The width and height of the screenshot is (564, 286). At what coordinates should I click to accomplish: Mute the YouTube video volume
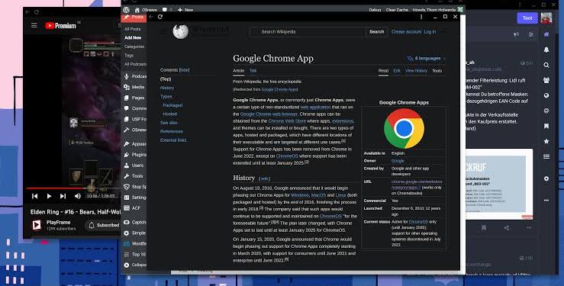77,196
